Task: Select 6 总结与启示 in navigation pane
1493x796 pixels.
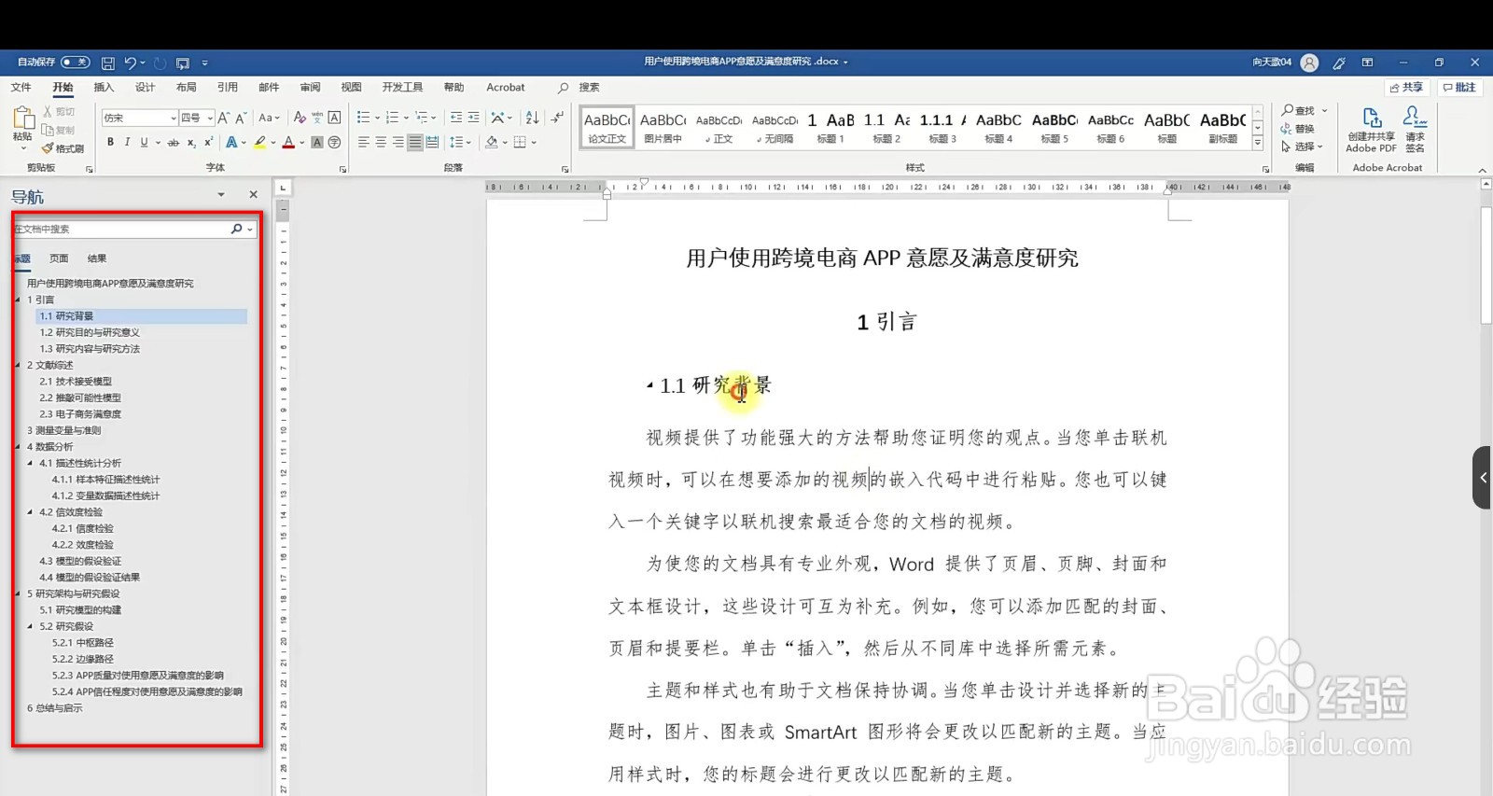Action: click(x=54, y=708)
